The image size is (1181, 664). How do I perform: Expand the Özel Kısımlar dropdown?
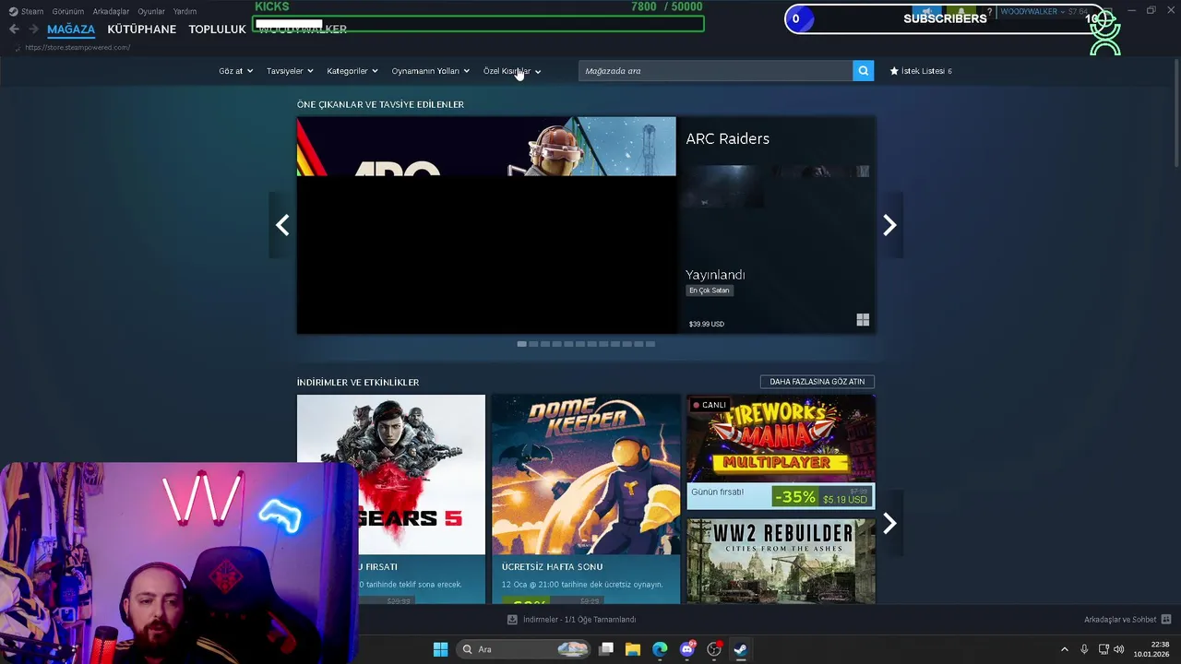[x=512, y=71]
